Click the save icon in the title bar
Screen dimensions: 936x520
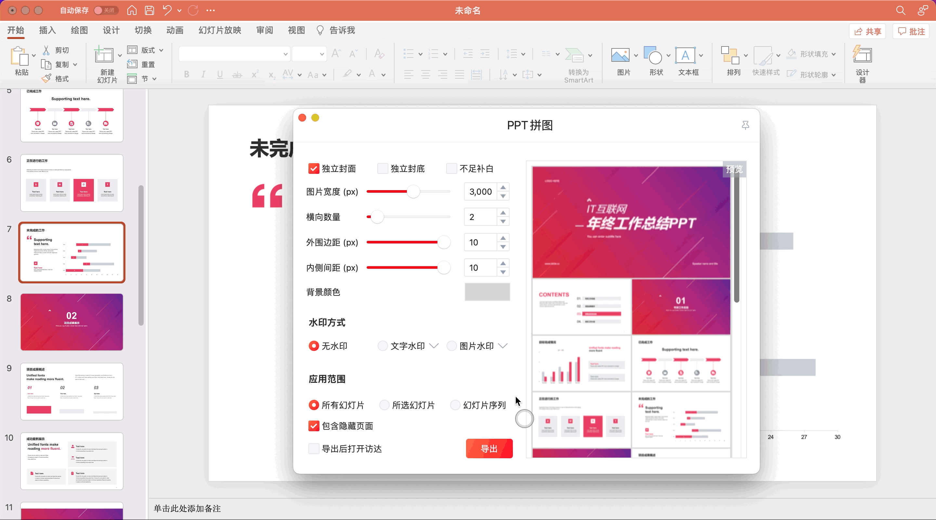click(149, 10)
